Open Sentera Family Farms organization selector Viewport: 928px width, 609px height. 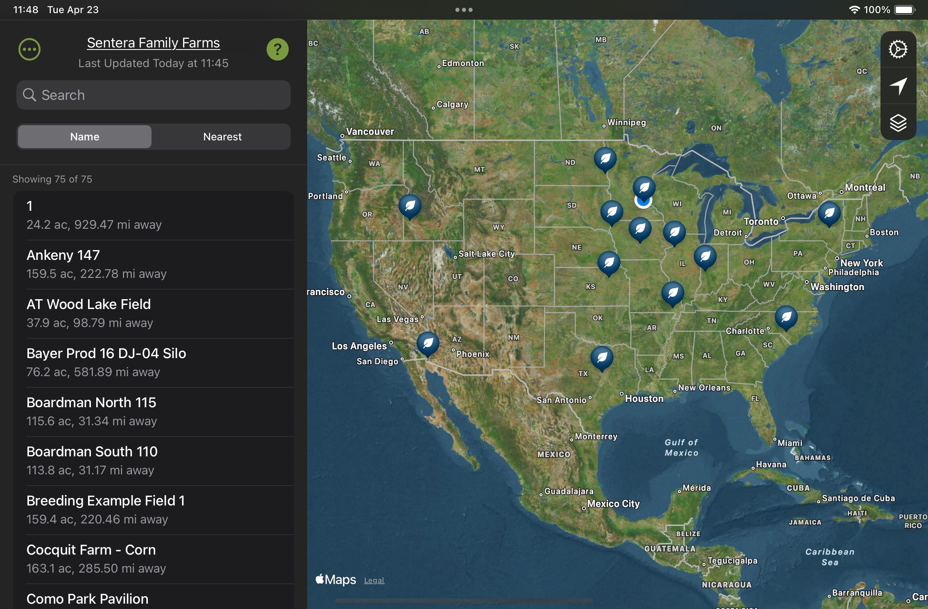pos(153,43)
